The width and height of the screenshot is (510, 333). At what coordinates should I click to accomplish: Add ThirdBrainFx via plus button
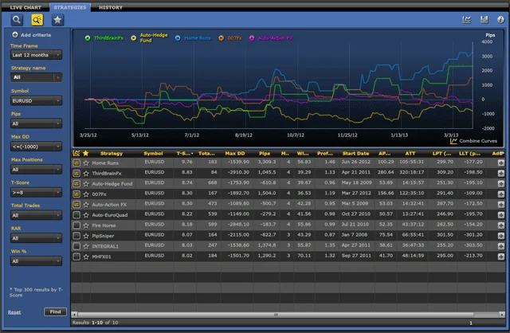(501, 174)
